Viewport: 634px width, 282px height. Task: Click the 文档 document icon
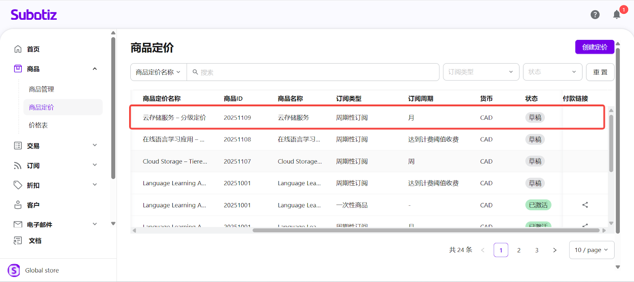coord(18,241)
